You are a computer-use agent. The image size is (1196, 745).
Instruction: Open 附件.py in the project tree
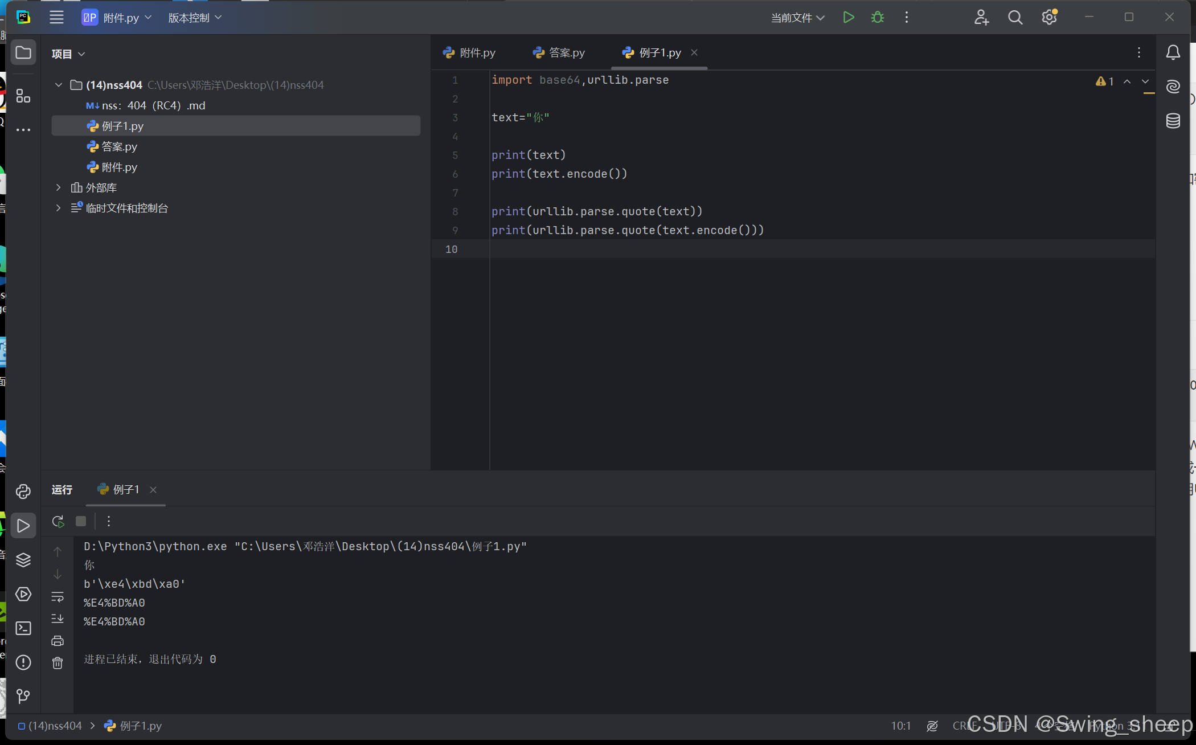[119, 167]
